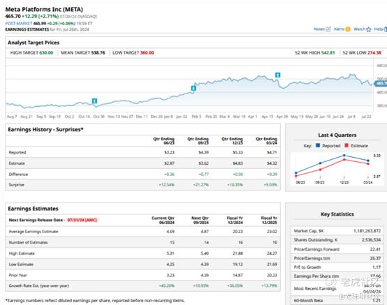Screen dimensions: 387x305
Task: Click the Reported $5.33 cell for 12/23
Action: coord(238,152)
